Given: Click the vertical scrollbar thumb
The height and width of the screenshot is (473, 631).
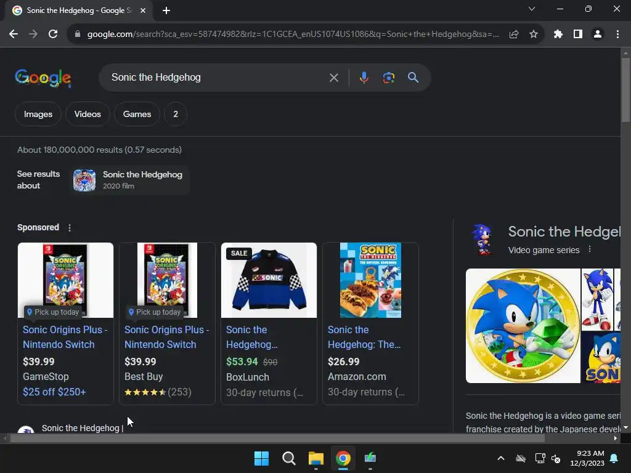Looking at the screenshot, I should [625, 89].
